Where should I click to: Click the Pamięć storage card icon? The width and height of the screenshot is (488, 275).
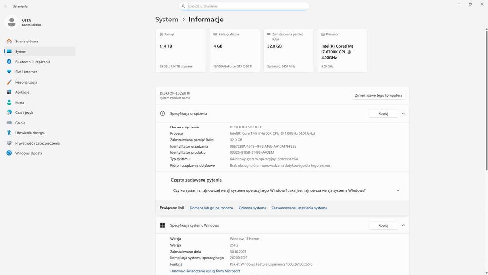pos(161,34)
